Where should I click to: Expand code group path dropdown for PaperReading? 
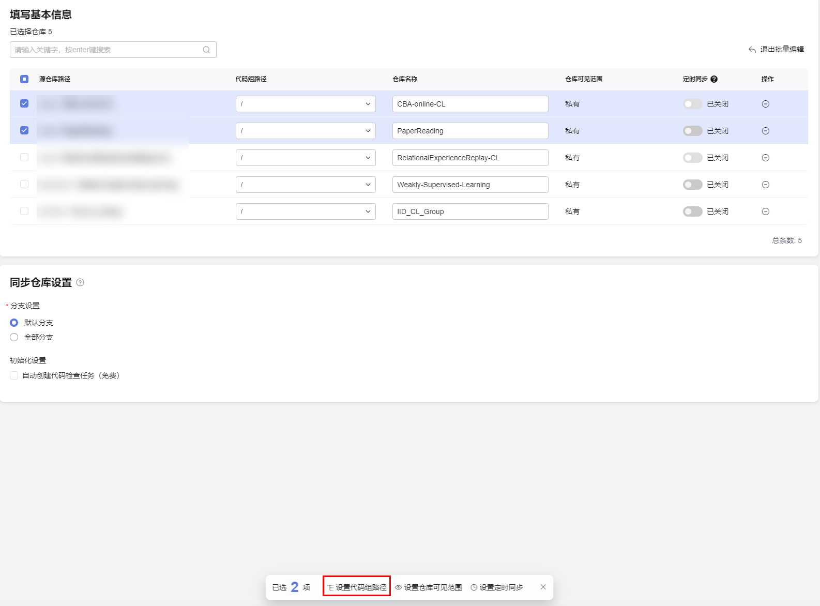[306, 131]
